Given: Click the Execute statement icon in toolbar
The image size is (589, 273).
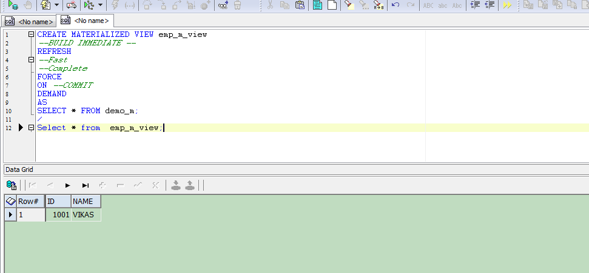Looking at the screenshot, I should coord(13,5).
